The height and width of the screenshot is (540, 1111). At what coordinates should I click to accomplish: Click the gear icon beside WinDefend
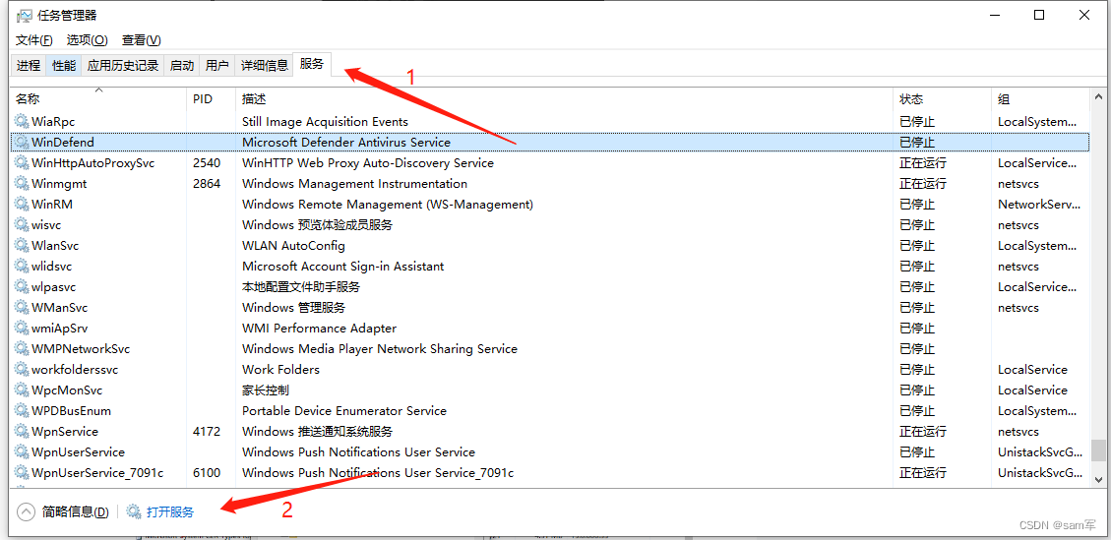click(x=22, y=143)
